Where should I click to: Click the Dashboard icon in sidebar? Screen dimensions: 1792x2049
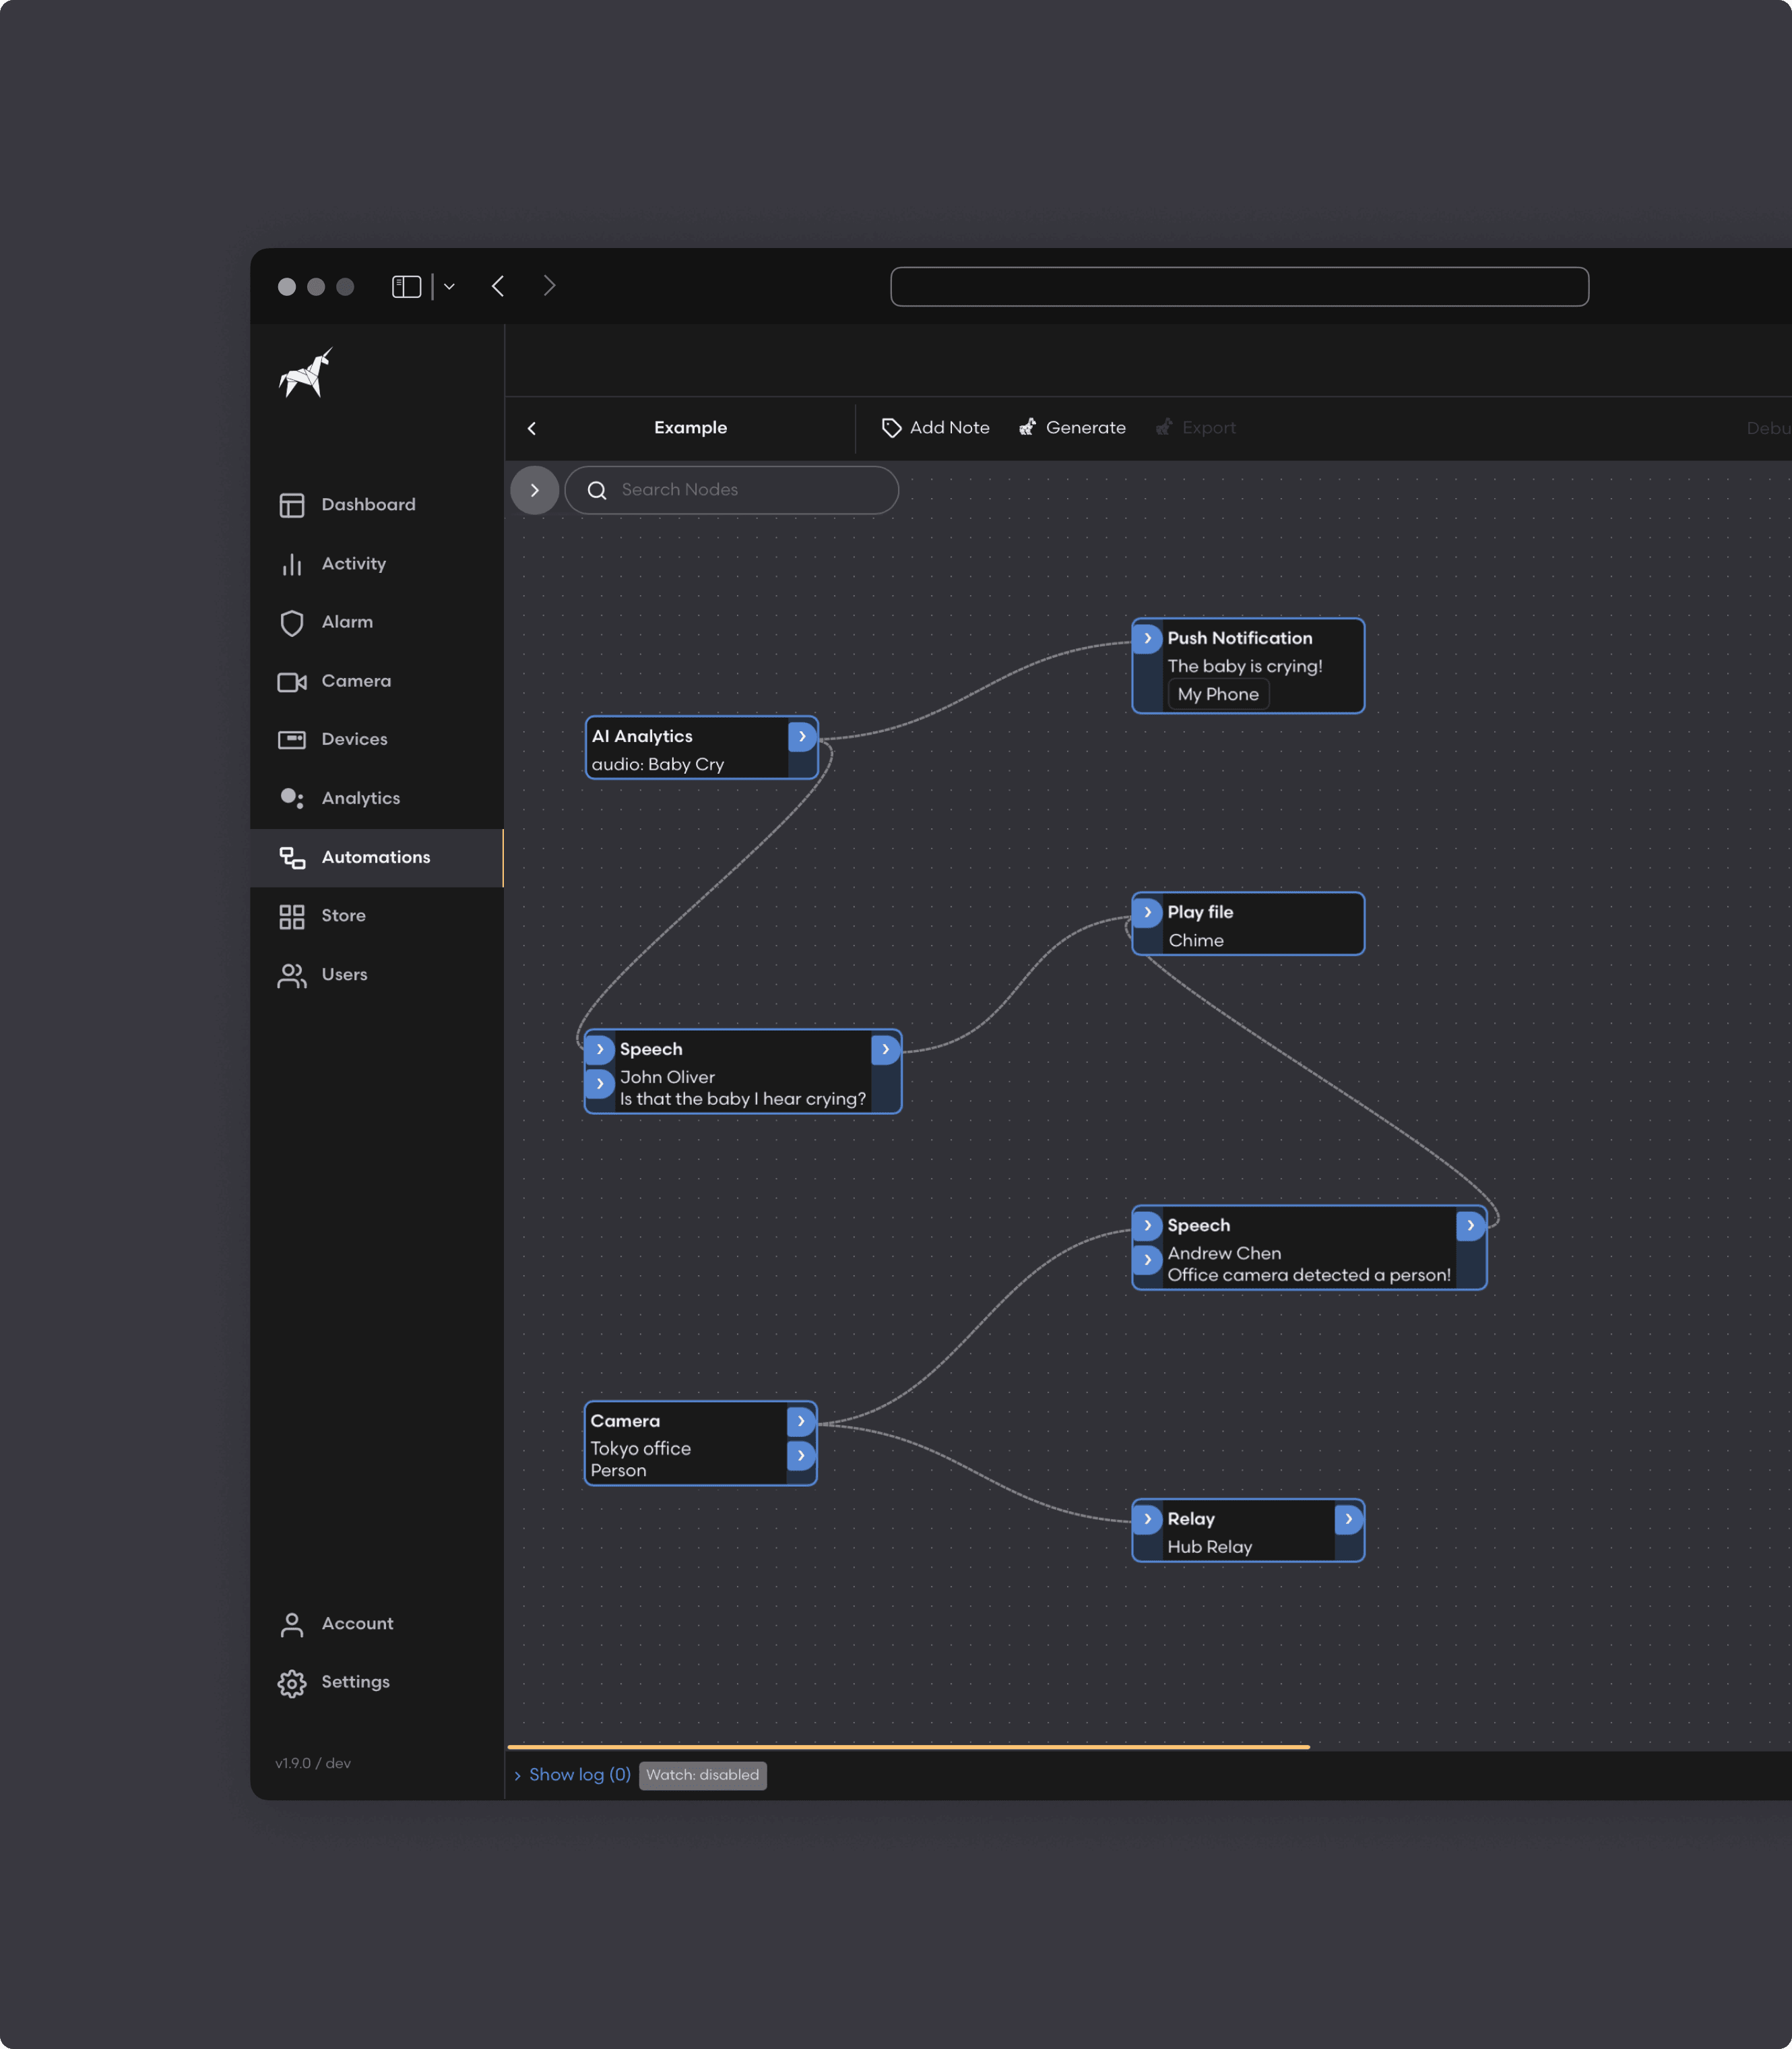pos(291,503)
